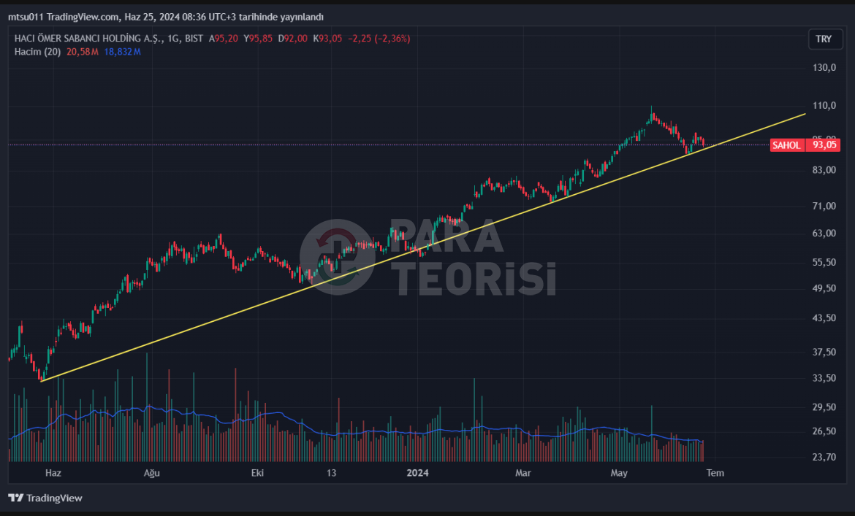Select the yellow ascending trend line
This screenshot has width=855, height=516.
tap(423, 247)
